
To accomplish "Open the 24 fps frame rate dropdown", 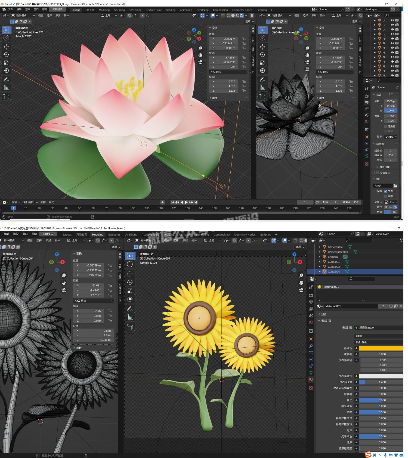I will coord(391,137).
